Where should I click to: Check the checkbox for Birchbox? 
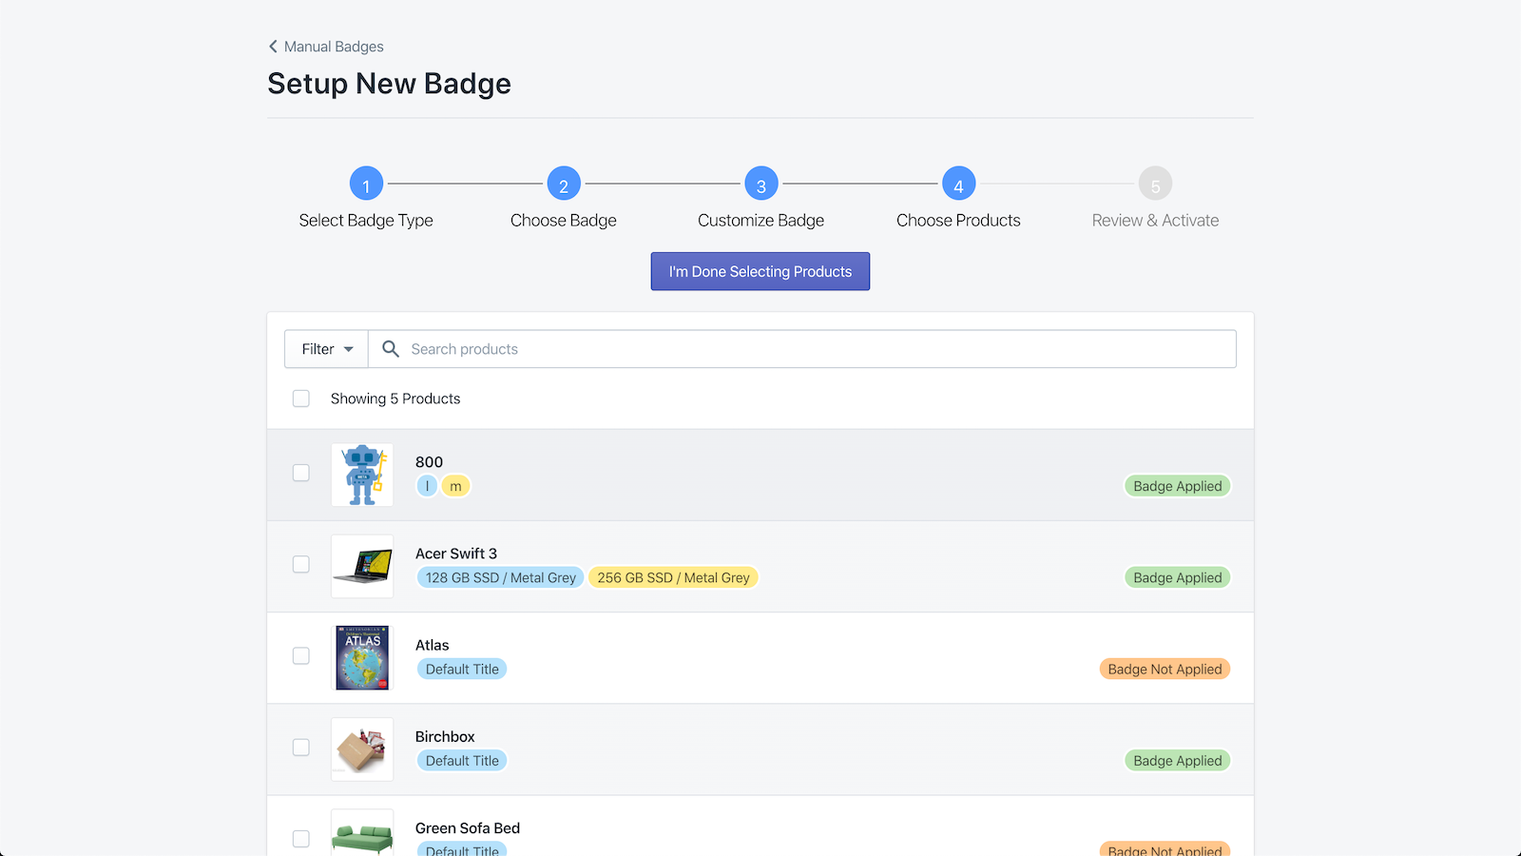[x=301, y=748]
